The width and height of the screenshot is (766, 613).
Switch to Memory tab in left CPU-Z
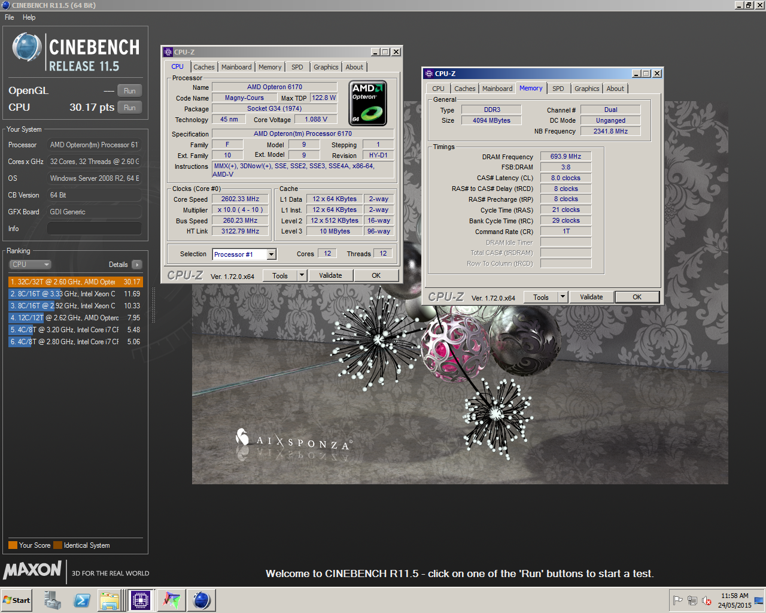270,67
